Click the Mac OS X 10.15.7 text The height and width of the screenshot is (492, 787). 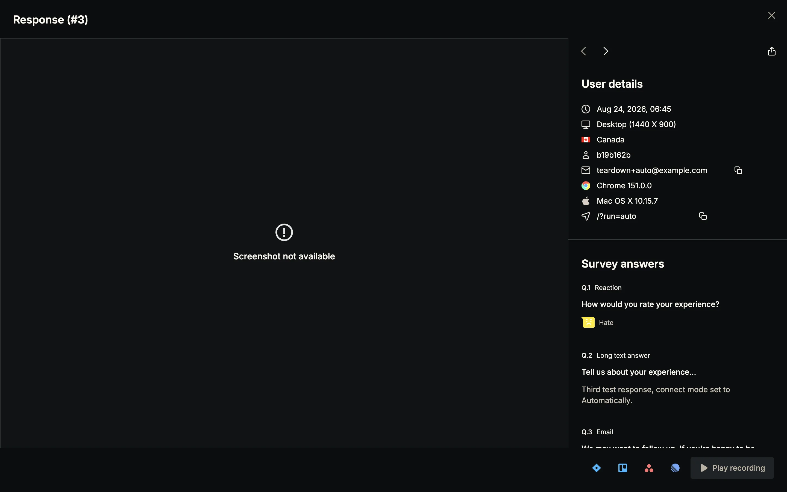point(627,201)
